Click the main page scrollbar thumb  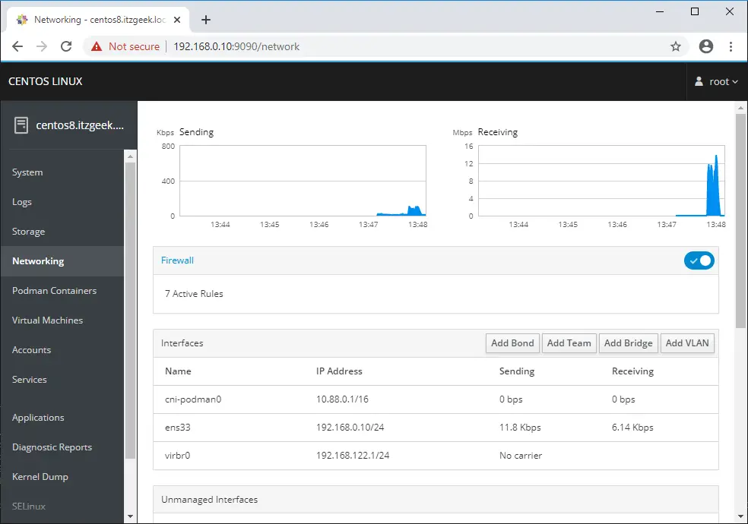pos(740,220)
